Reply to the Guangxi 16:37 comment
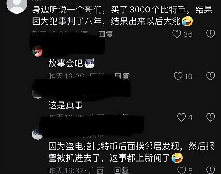Image resolution: width=221 pixels, height=174 pixels. pyautogui.click(x=121, y=170)
